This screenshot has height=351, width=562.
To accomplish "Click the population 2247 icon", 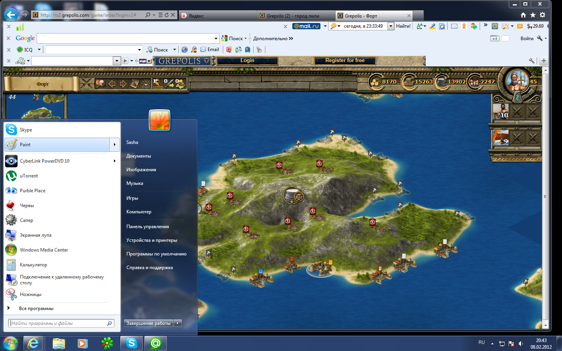I will (474, 82).
